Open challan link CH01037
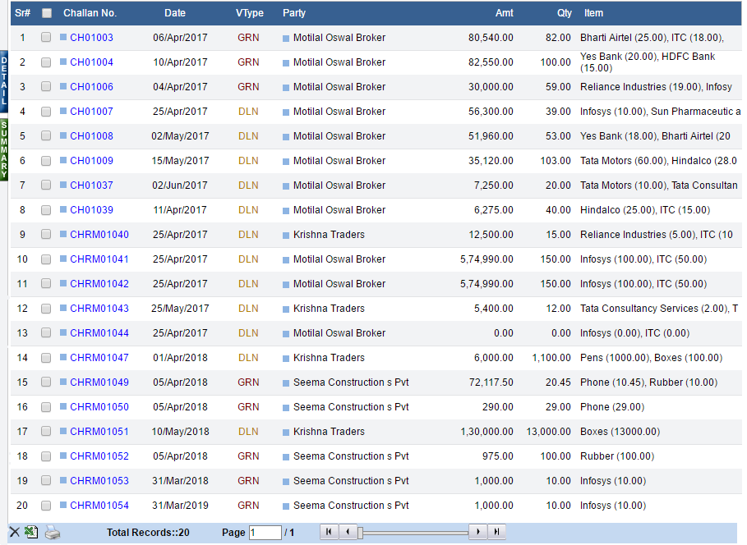The height and width of the screenshot is (545, 747). 91,185
